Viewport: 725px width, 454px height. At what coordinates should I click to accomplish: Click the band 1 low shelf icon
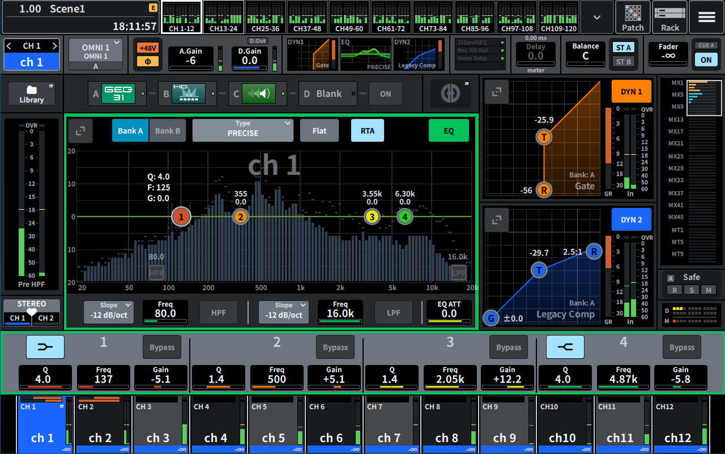45,347
